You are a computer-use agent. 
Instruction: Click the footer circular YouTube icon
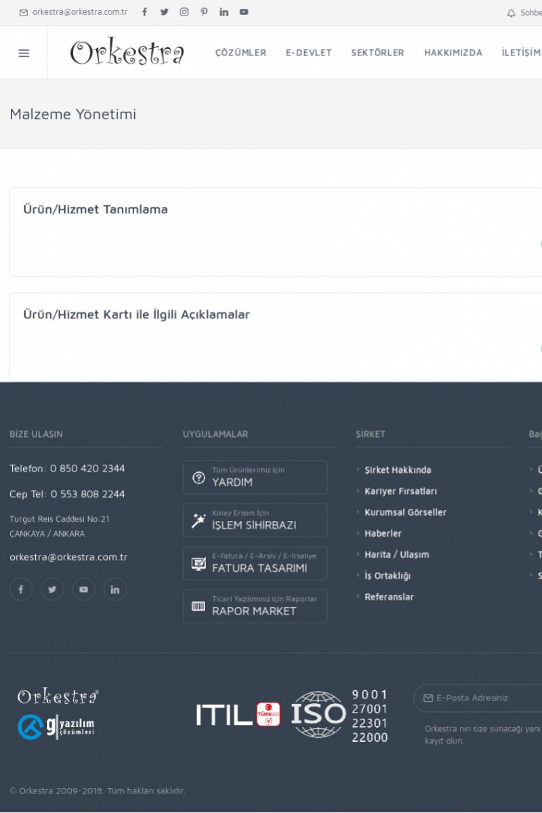(x=84, y=589)
